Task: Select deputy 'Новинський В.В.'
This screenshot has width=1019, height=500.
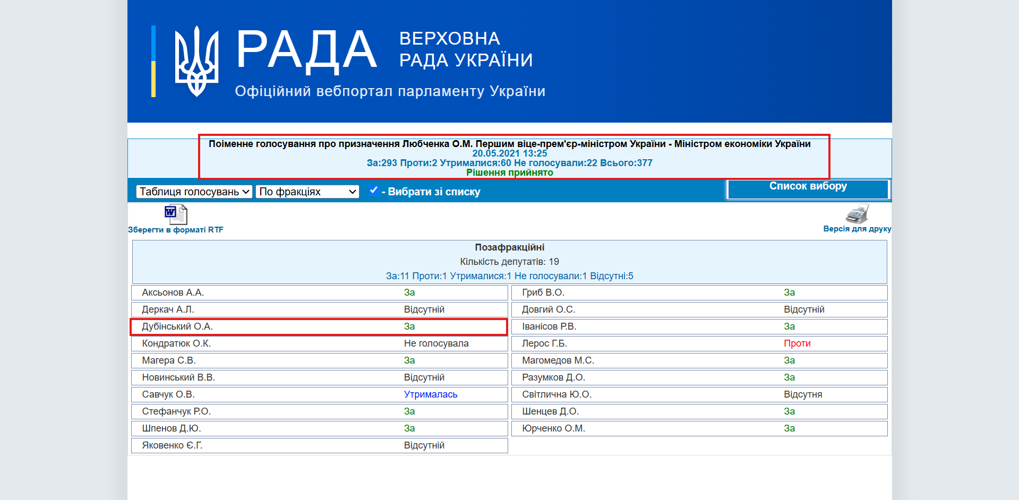Action: tap(178, 377)
